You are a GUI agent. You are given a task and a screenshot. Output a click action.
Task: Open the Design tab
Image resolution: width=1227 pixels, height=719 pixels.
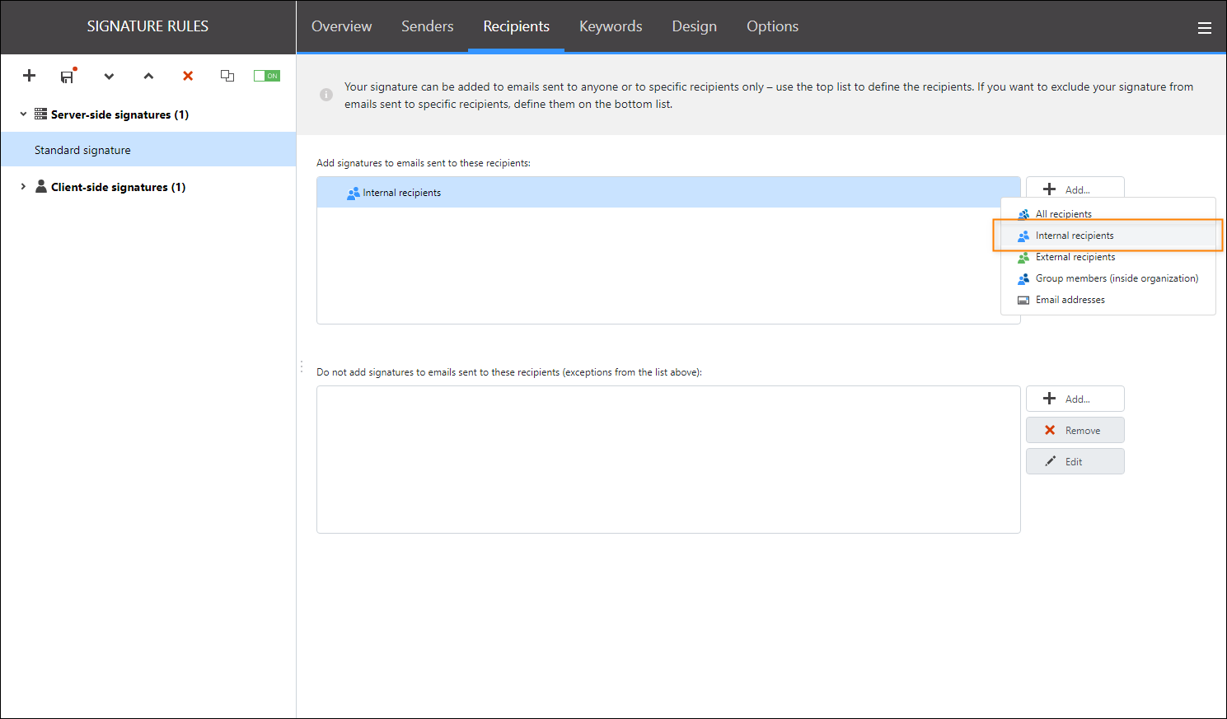[694, 26]
